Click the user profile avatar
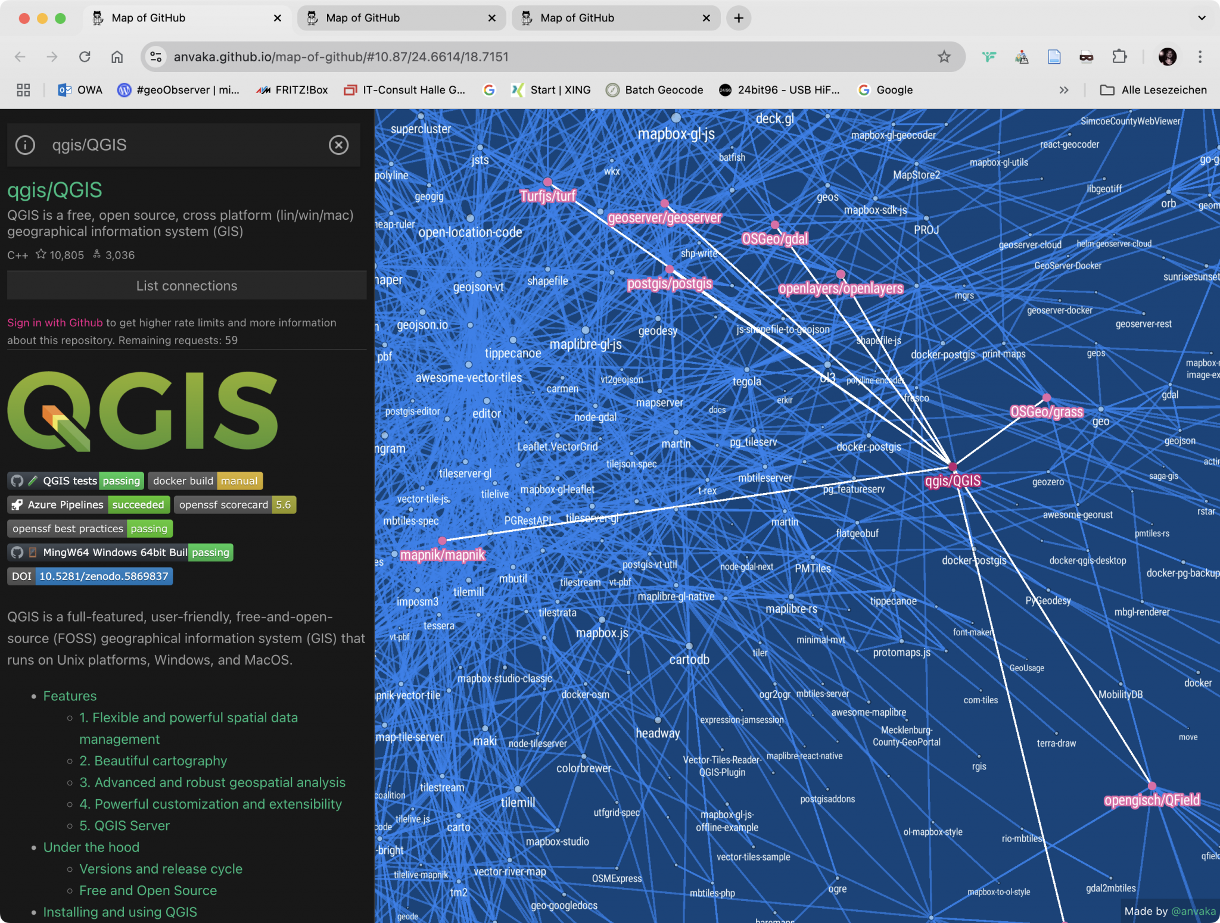 click(1167, 57)
